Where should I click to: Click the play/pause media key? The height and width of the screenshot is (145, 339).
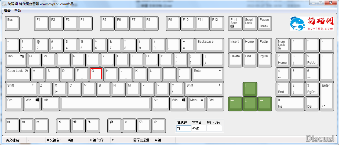(x=12, y=126)
